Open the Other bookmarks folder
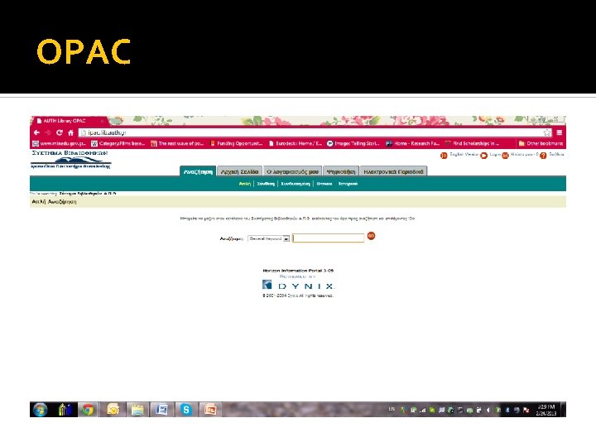 541,143
